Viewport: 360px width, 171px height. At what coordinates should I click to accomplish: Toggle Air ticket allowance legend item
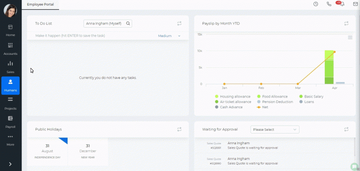[233, 102]
